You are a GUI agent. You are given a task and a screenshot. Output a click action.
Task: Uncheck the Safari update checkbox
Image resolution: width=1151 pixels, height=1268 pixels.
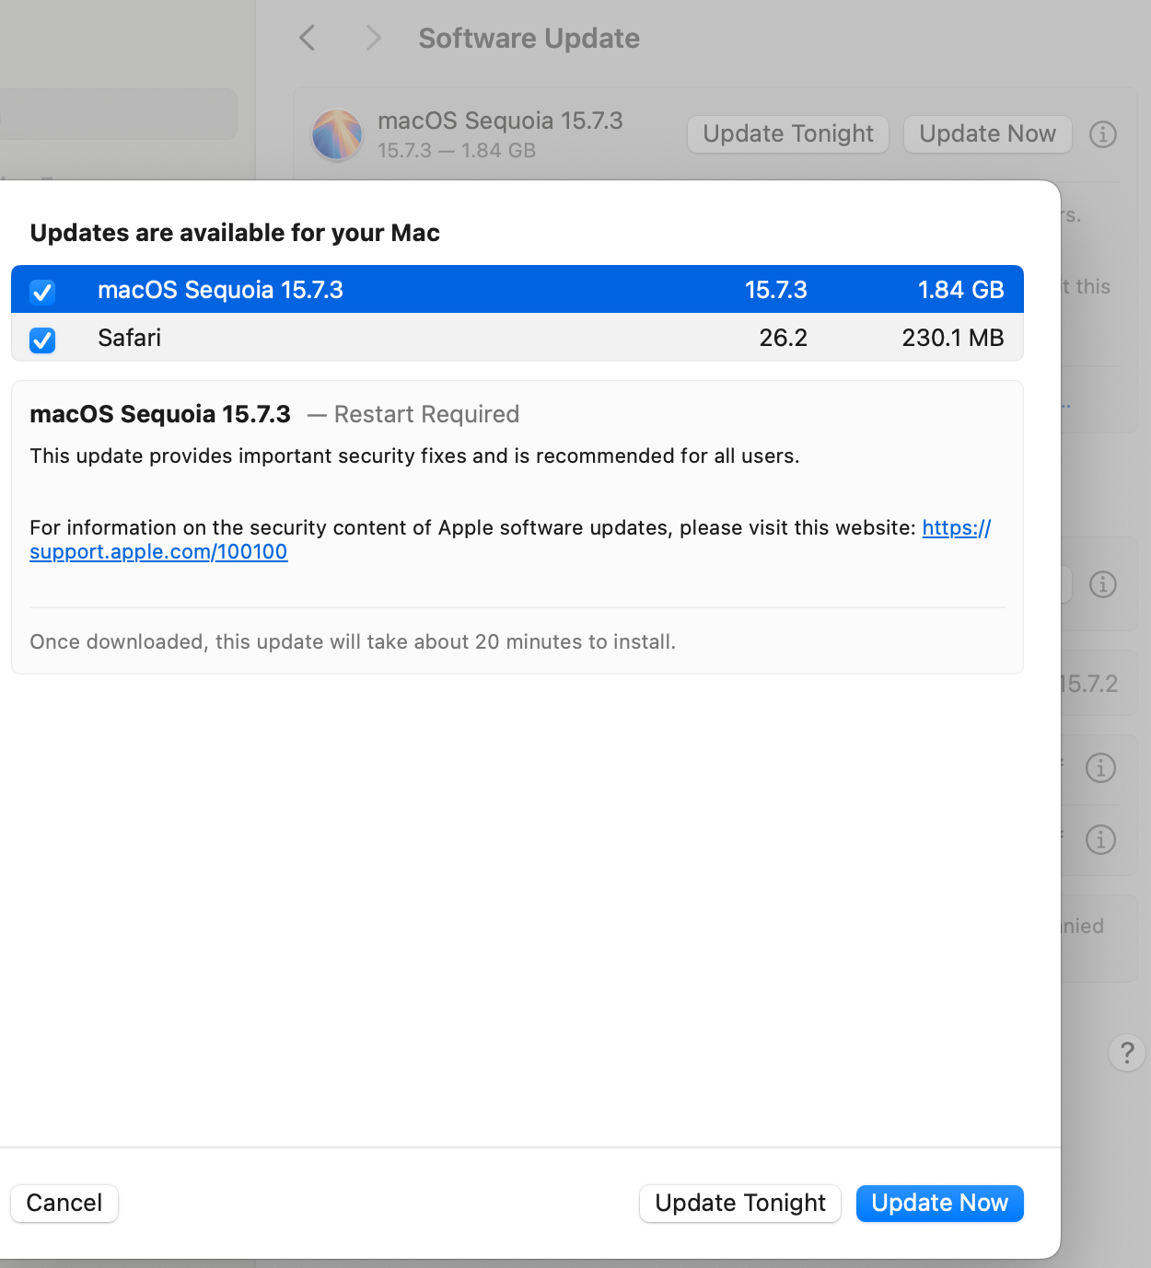coord(42,340)
